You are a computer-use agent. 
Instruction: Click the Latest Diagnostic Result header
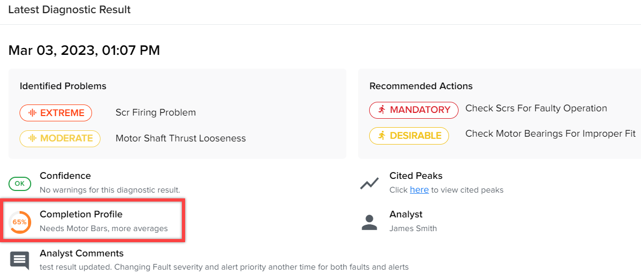pyautogui.click(x=69, y=9)
